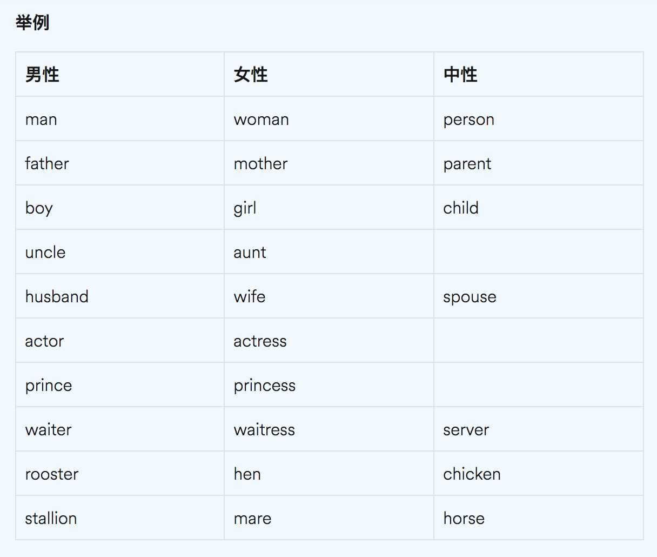This screenshot has width=657, height=557.
Task: Click the word "server"
Action: pyautogui.click(x=466, y=430)
